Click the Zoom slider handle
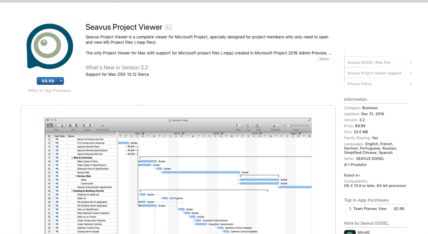 (x=288, y=126)
